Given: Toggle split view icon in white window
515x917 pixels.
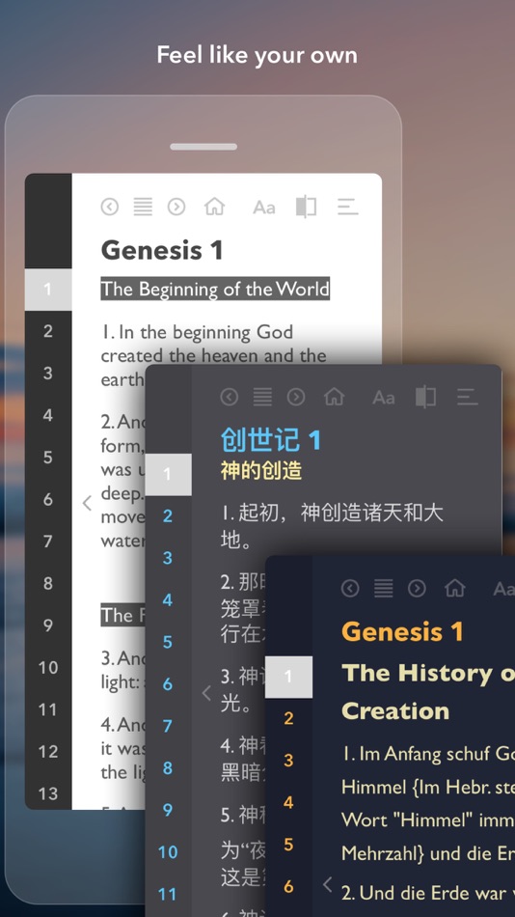Looking at the screenshot, I should pos(306,207).
